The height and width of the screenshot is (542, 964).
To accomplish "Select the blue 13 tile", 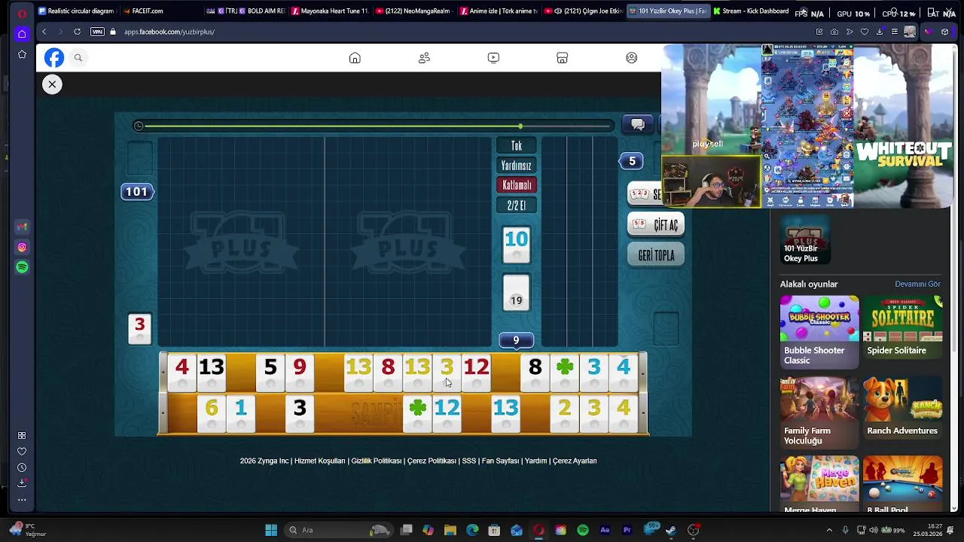I will coord(505,413).
